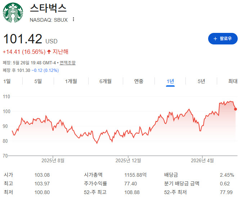Viewport: 242px width, 202px height.
Task: Switch to the 6개월 range tab
Action: pos(106,81)
